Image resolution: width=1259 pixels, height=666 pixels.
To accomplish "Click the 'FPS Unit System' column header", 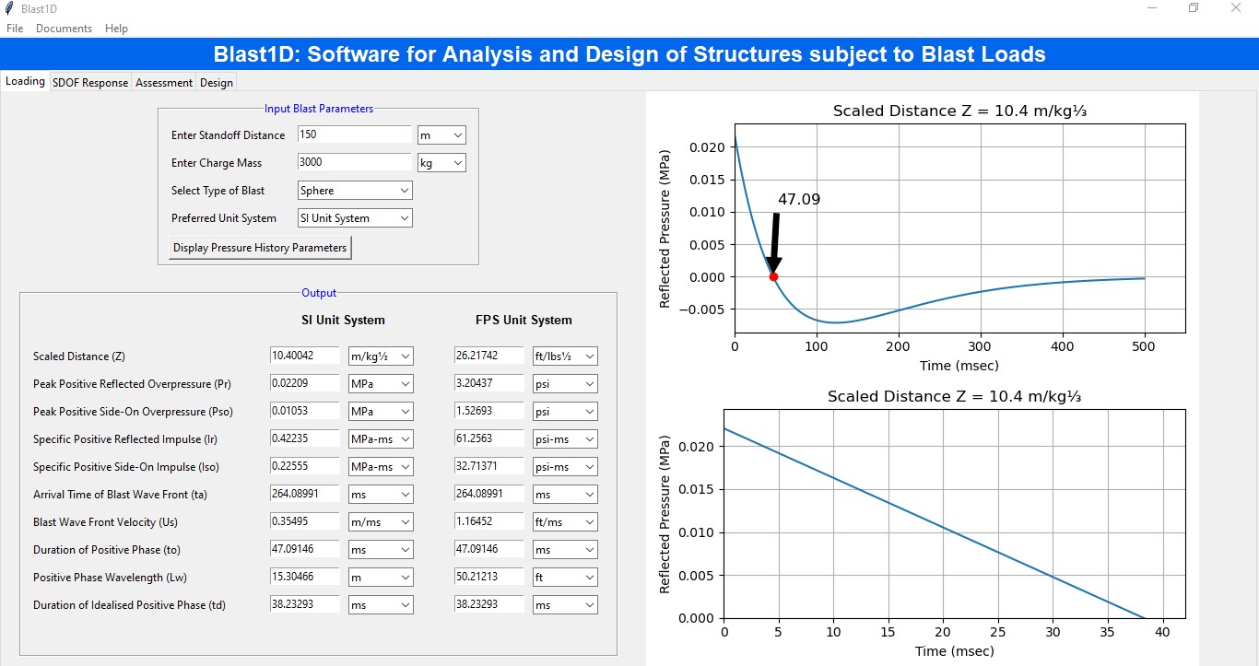I will [x=524, y=321].
